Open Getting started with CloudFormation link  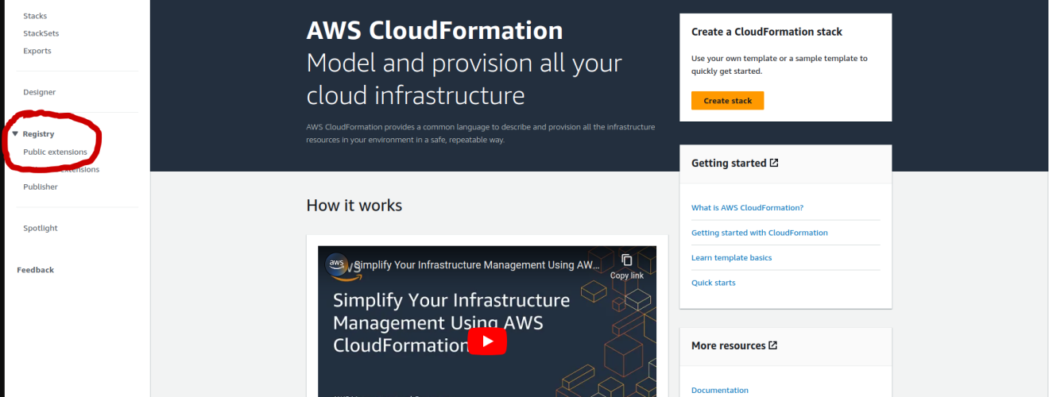click(x=760, y=233)
